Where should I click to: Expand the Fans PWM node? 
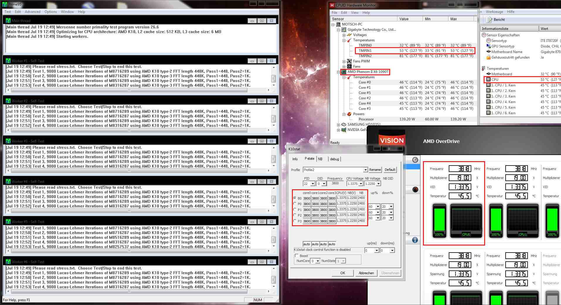point(344,62)
